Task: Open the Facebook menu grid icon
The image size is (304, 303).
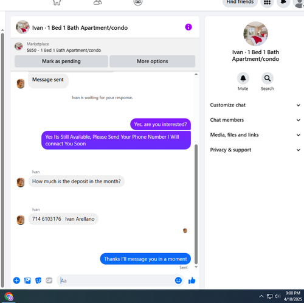Action: click(267, 2)
